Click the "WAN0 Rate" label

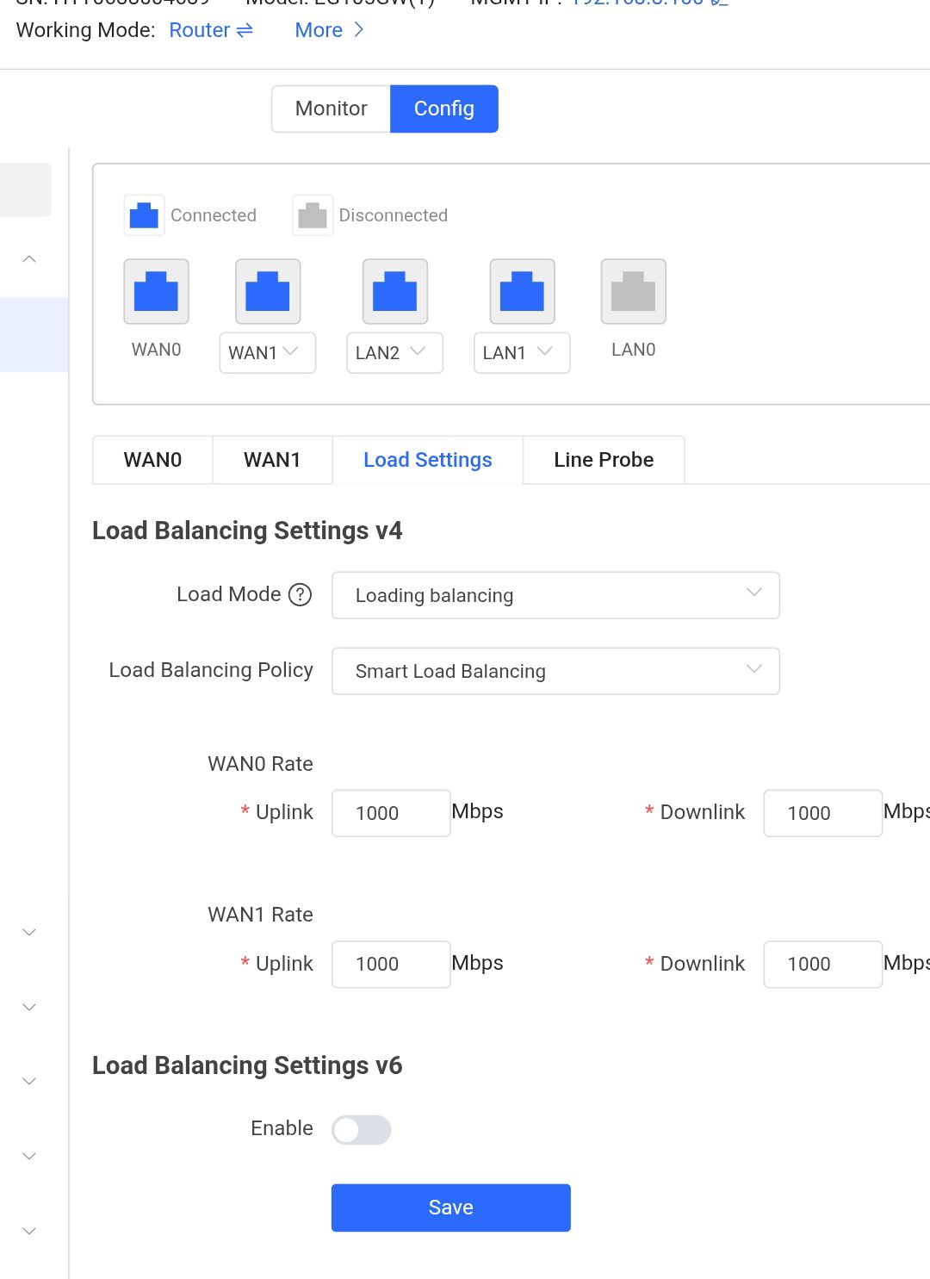[x=260, y=764]
